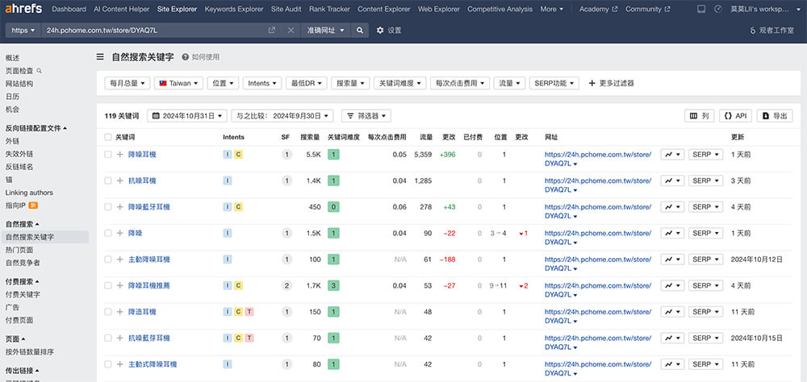Click the search magnifier button
807x382 pixels.
[x=360, y=31]
